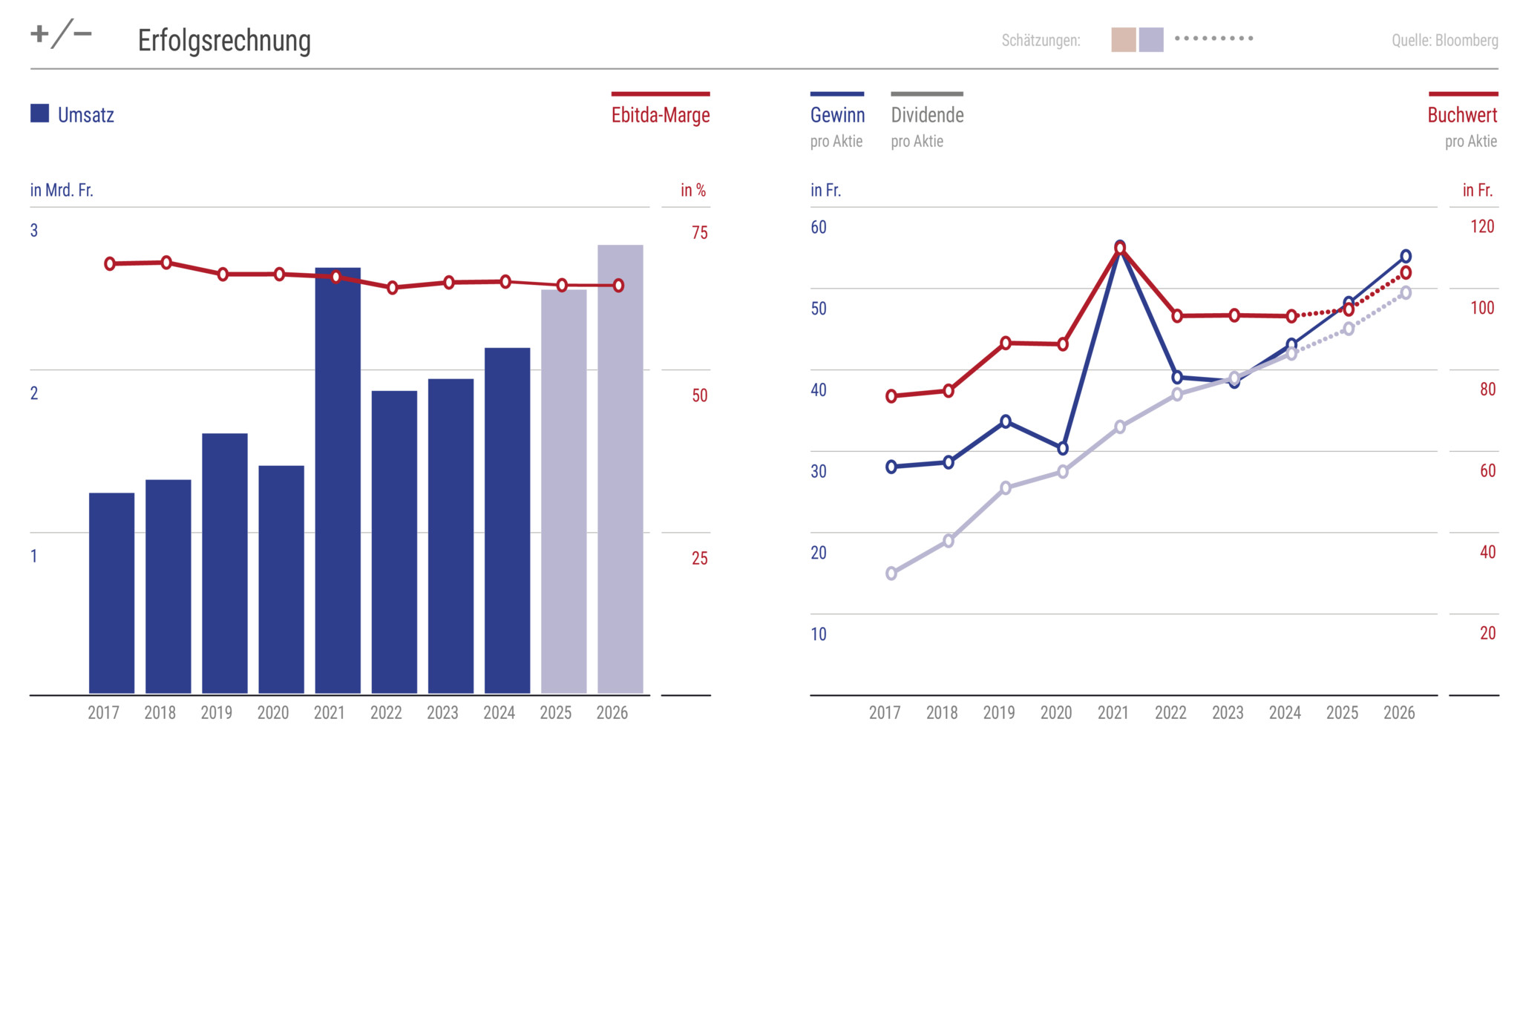Click the 2021 Gewinn peak data point

point(1120,246)
